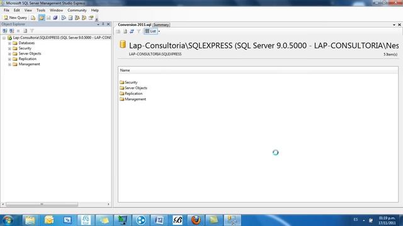Screen dimensions: 403x226
Task: Click the Summary page icon in main toolbar
Action: tap(71, 18)
